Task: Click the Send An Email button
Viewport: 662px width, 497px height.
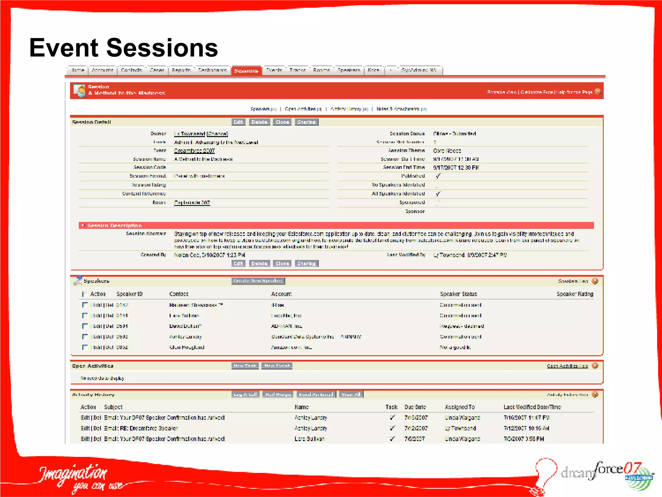Action: click(316, 394)
